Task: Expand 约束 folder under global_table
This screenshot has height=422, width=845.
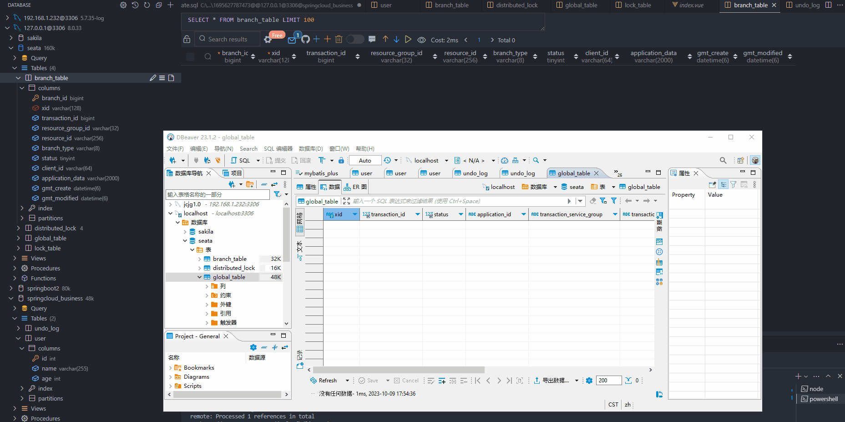Action: click(207, 295)
